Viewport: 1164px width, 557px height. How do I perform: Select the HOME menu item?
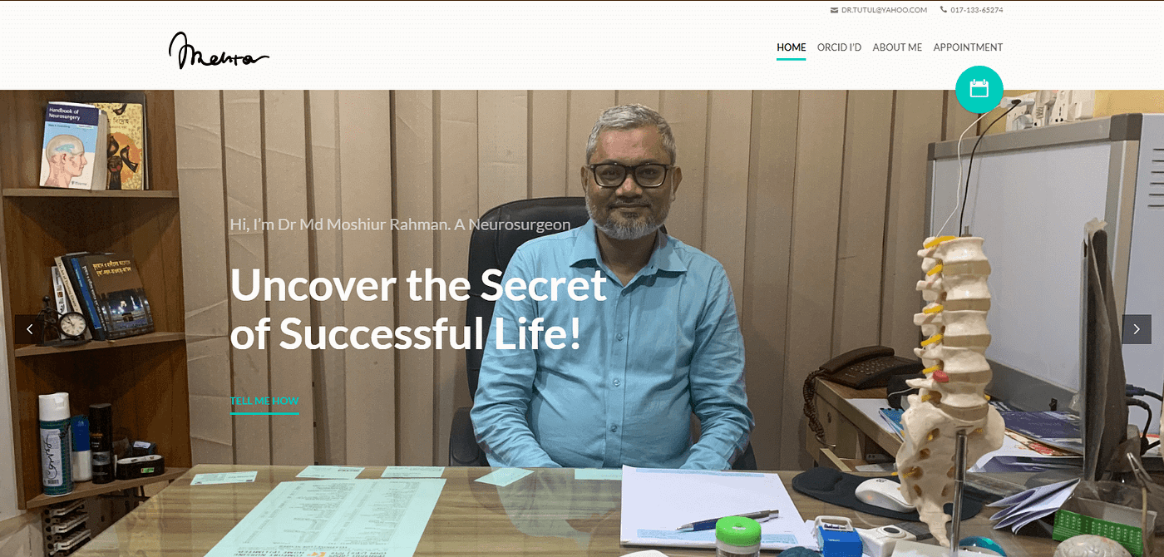[792, 47]
